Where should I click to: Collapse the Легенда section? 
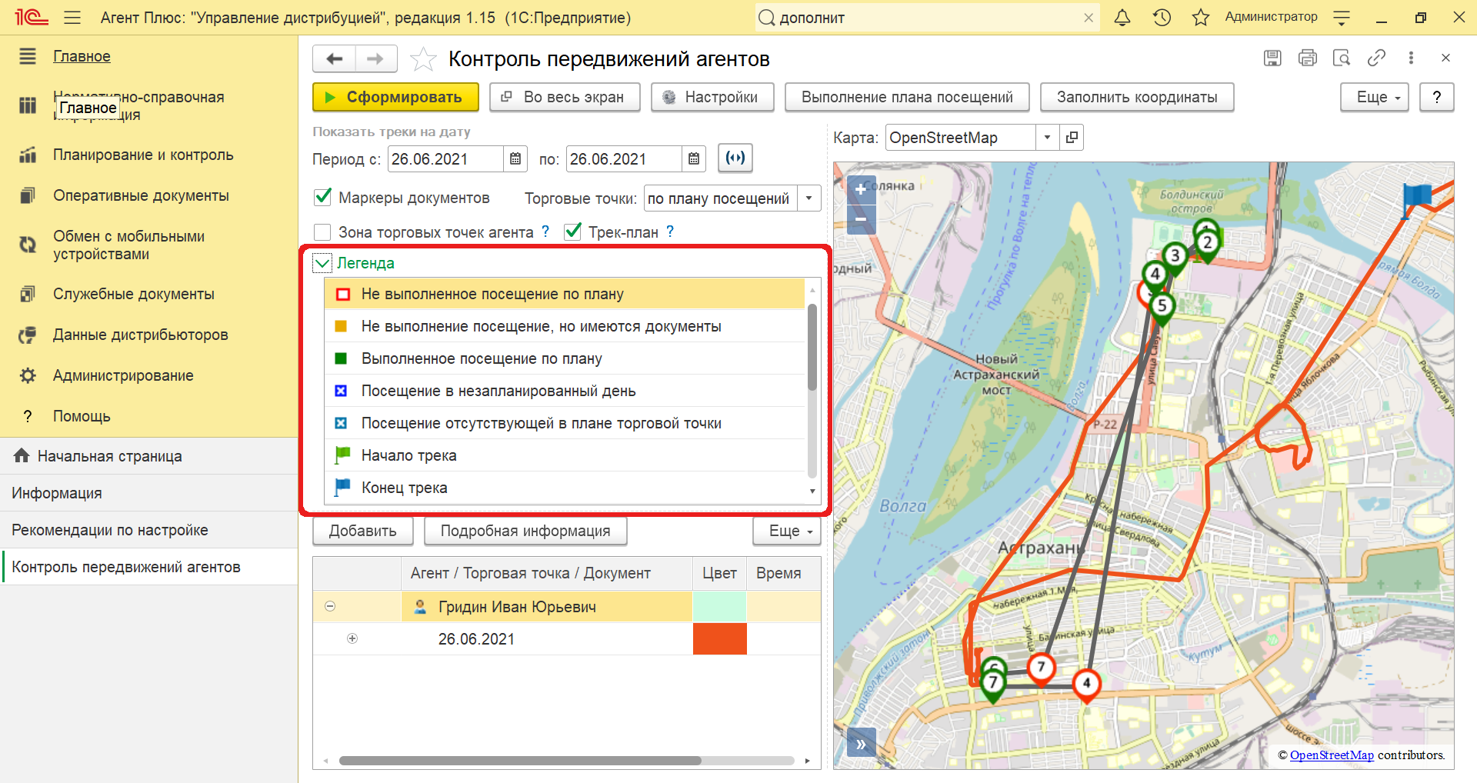pos(322,263)
